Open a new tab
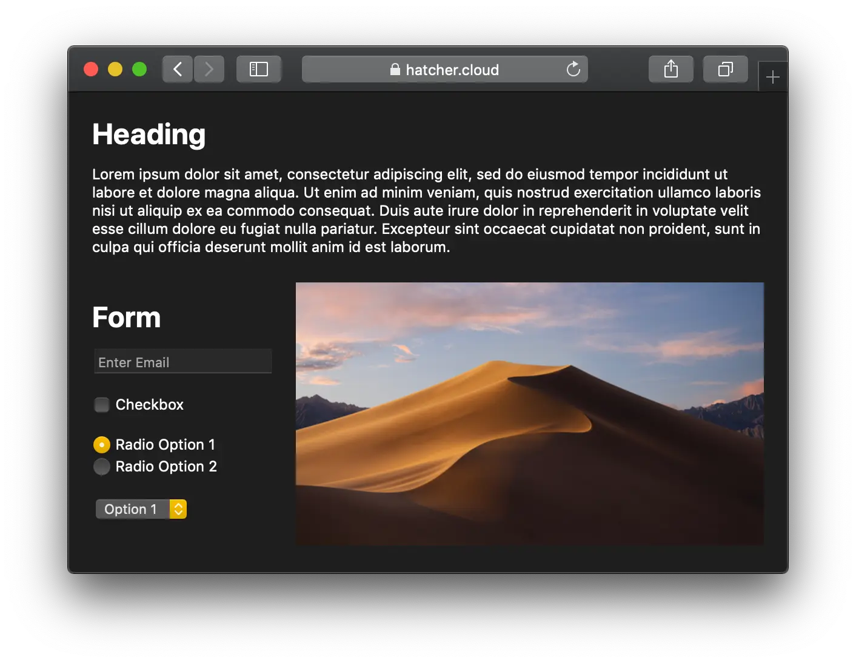 tap(773, 76)
